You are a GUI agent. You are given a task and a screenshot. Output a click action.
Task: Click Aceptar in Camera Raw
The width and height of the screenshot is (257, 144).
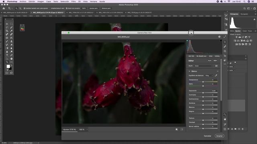(219, 136)
